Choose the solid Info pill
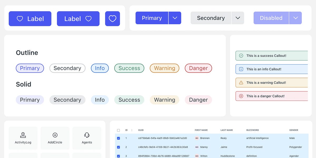 pos(100,100)
